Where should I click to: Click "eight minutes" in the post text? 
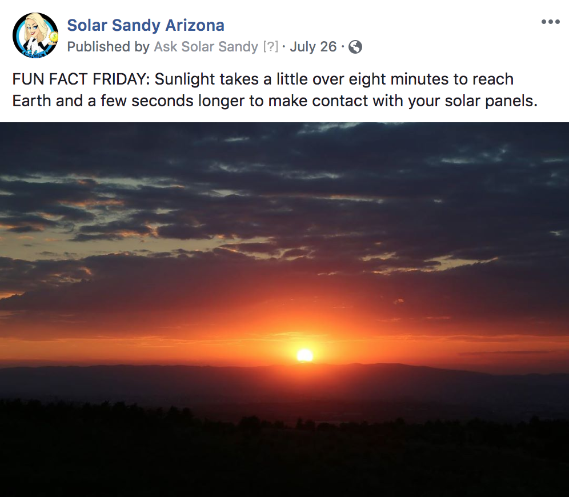[x=398, y=79]
